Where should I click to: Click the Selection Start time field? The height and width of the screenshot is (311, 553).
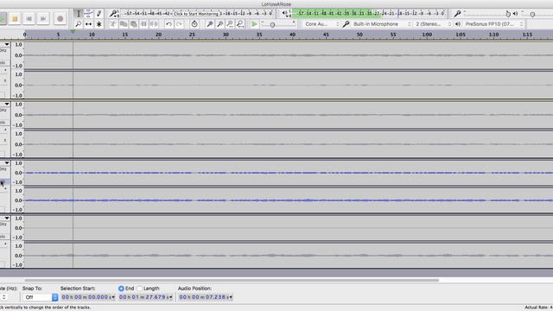click(x=88, y=297)
